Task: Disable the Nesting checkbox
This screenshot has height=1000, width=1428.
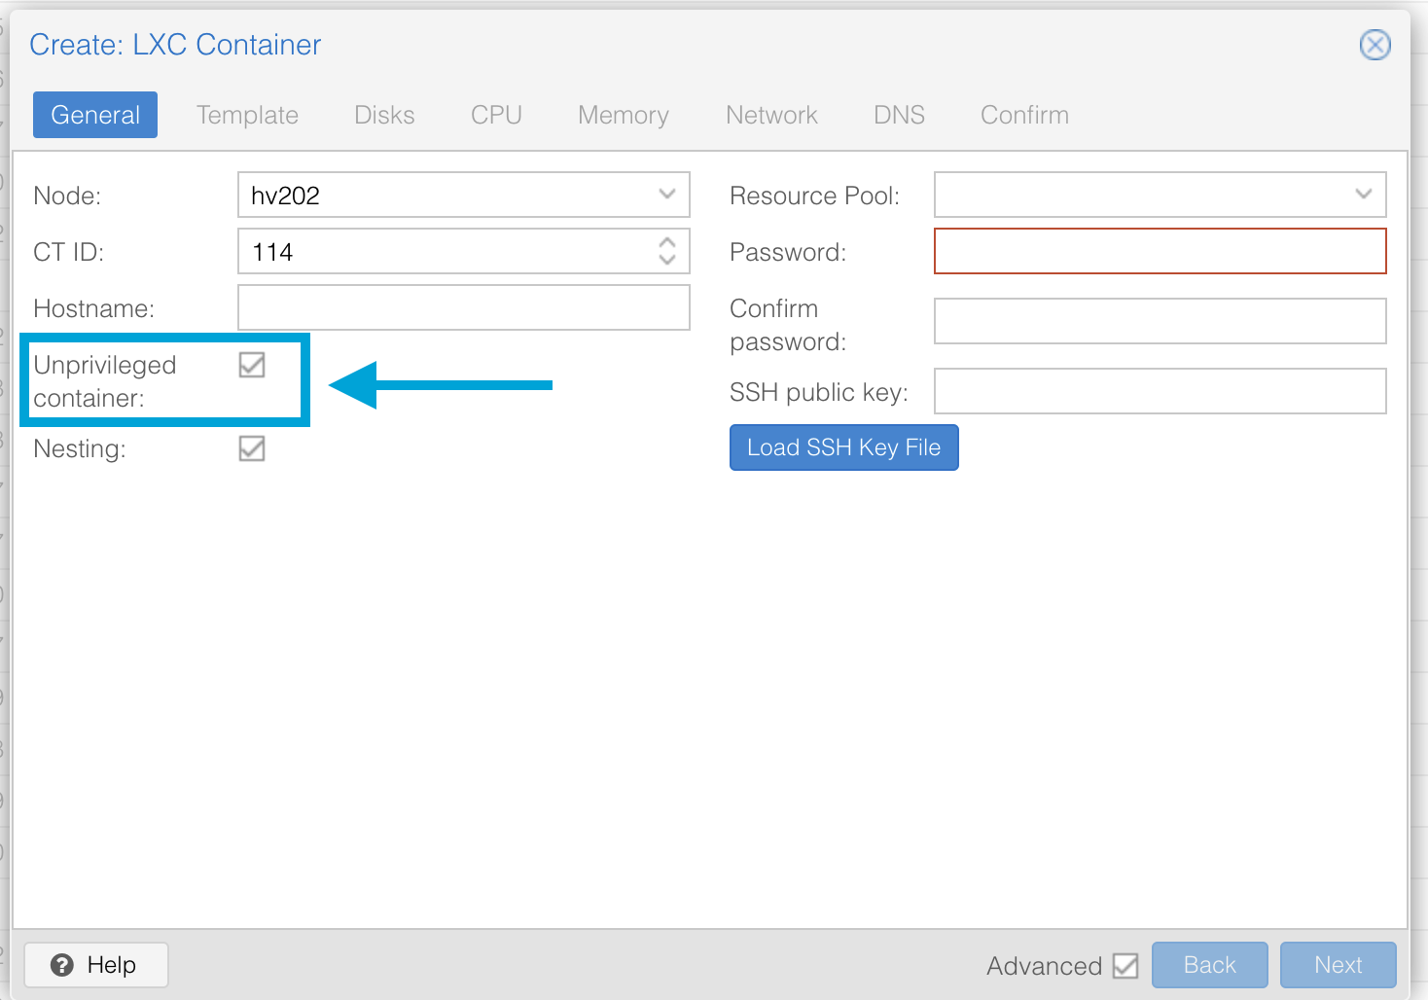Action: [252, 448]
